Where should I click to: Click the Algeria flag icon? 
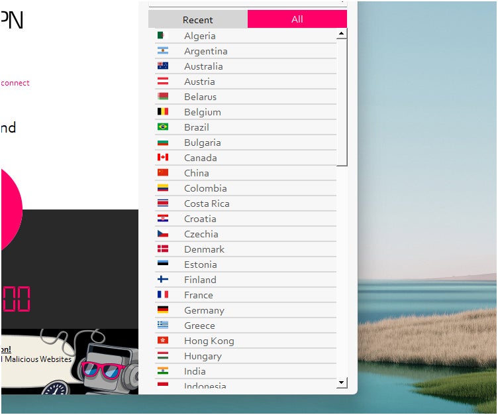[x=163, y=35]
